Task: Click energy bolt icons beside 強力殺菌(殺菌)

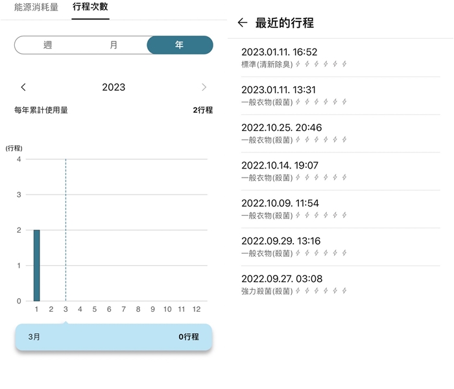Action: point(322,291)
